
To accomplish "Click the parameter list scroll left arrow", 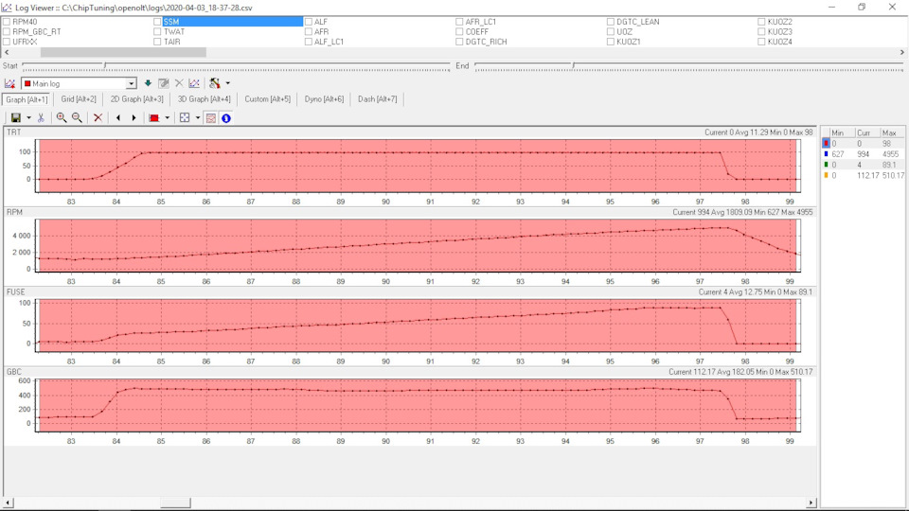I will [x=7, y=52].
